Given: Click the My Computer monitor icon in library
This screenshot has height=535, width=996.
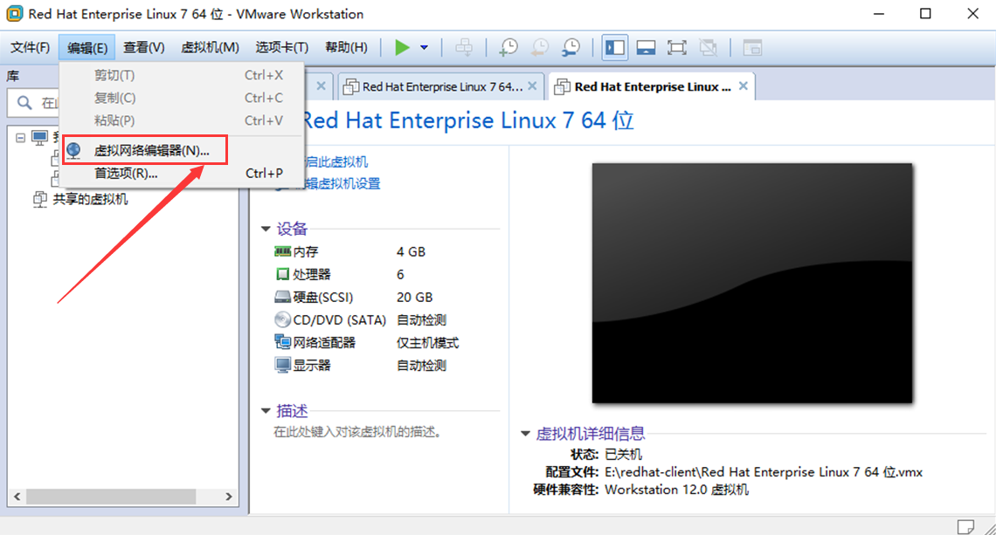Looking at the screenshot, I should coord(40,138).
